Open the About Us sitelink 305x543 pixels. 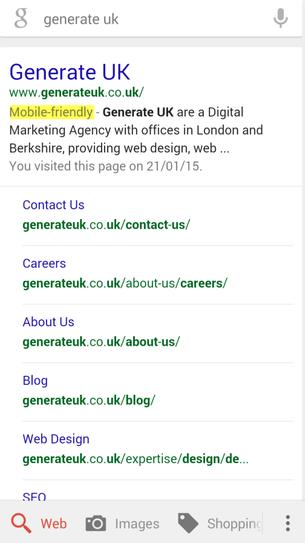coord(48,321)
